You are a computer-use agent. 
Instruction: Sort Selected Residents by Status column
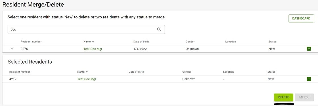pos(271,72)
